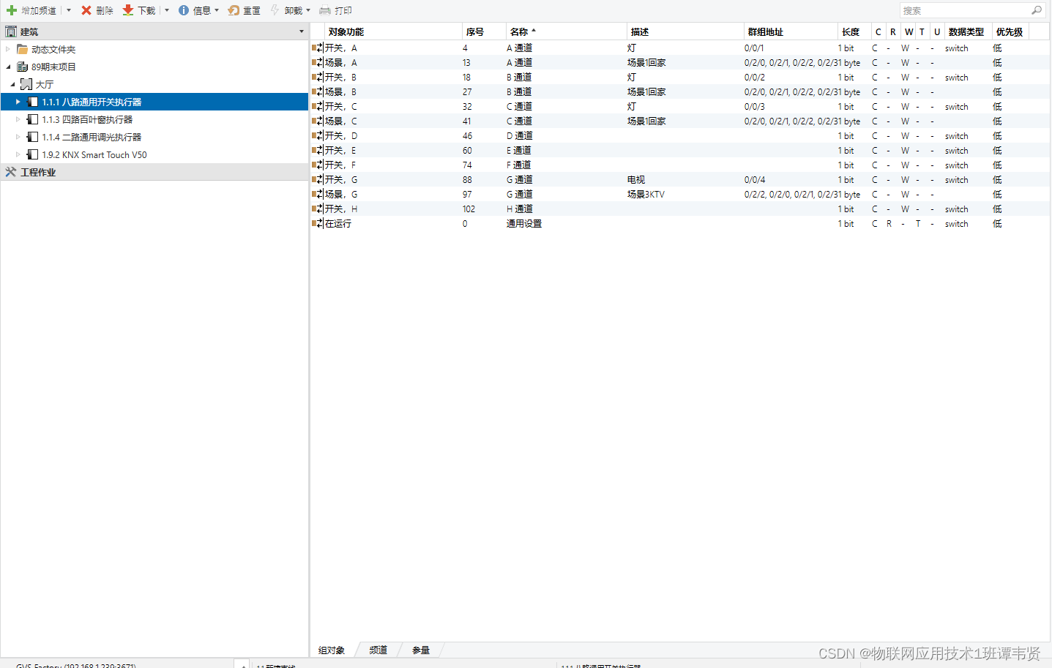
Task: Open the 卸载 dropdown arrow
Action: (308, 10)
